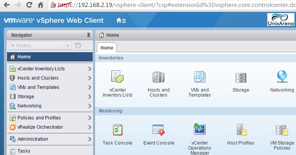Screen dimensions: 296x155
Task: Click the insecure certificate lock icon
Action: click(54, 5)
